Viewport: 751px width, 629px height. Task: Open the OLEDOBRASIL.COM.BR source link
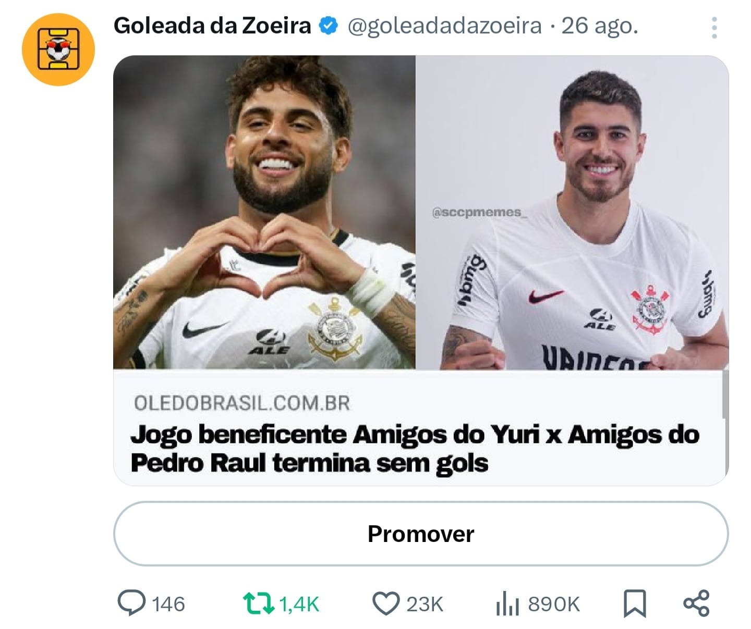(242, 403)
